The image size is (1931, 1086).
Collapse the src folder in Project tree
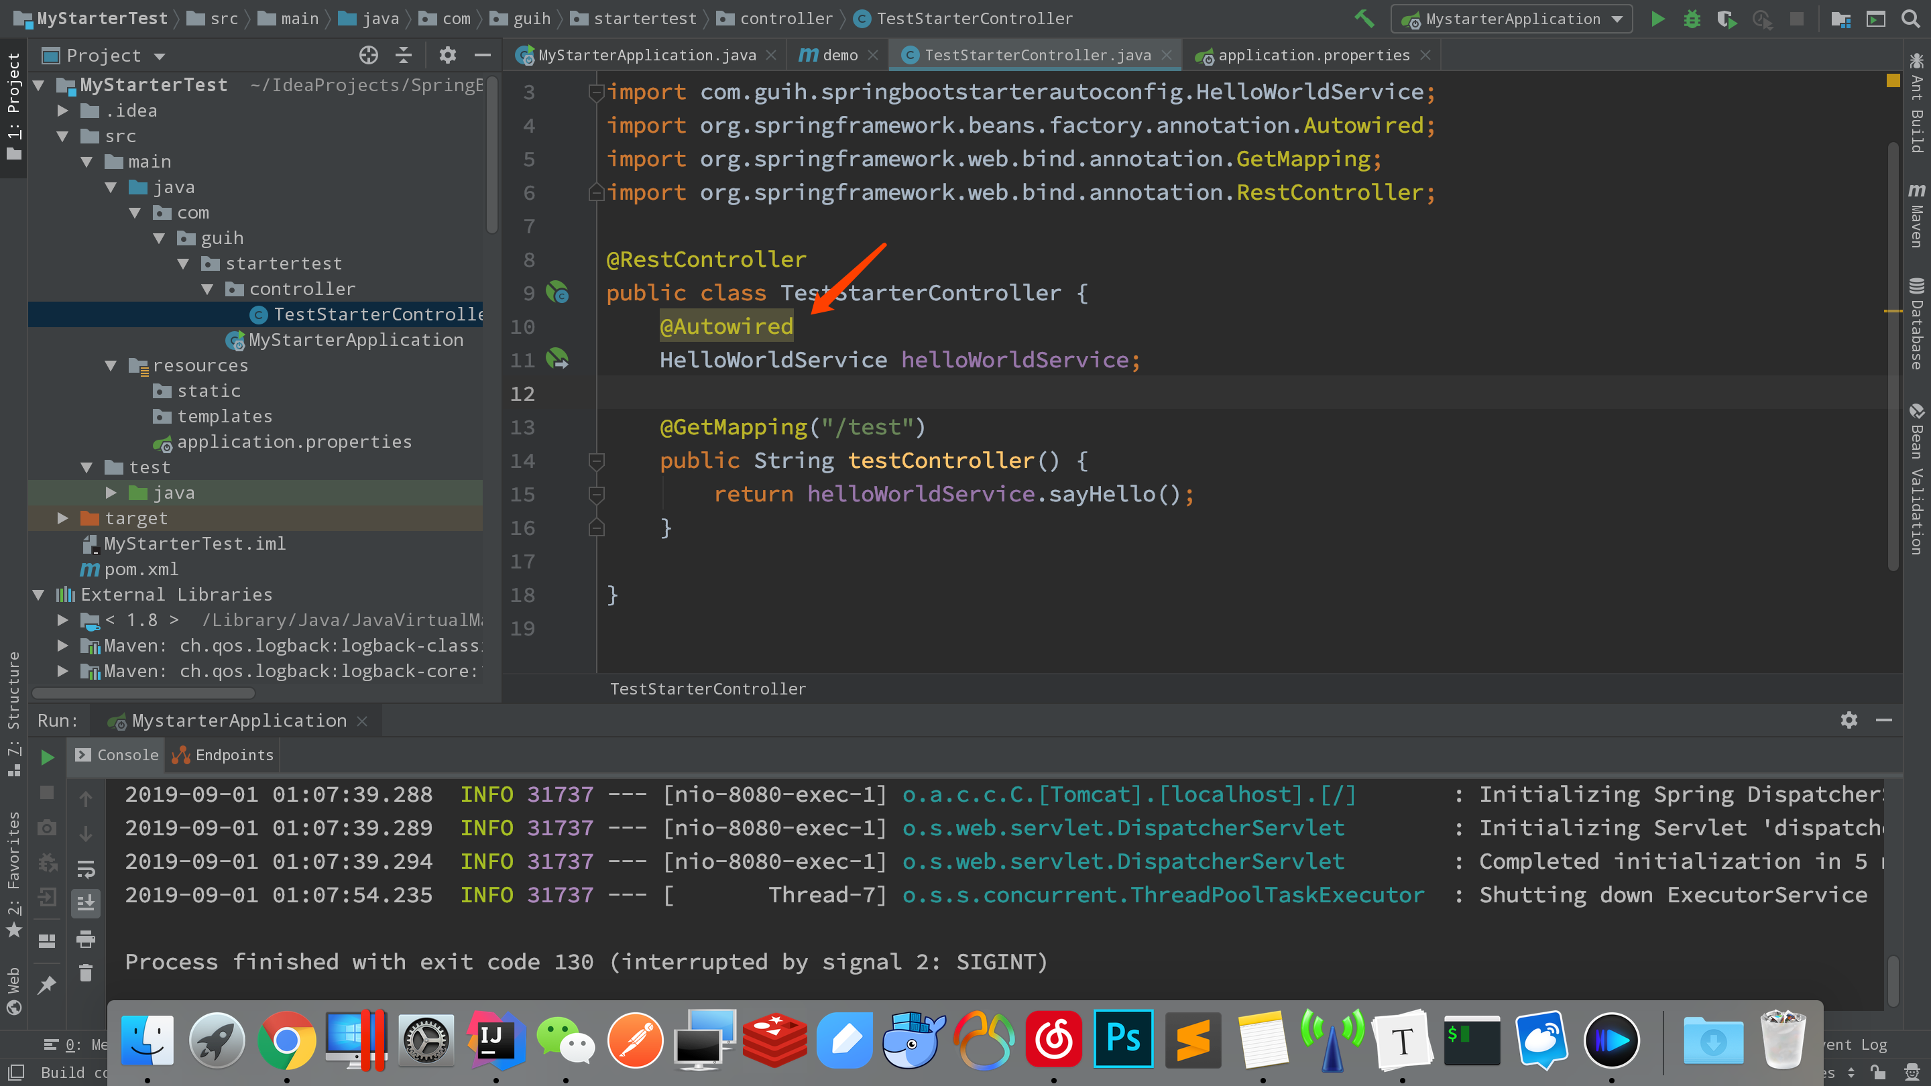pyautogui.click(x=64, y=135)
